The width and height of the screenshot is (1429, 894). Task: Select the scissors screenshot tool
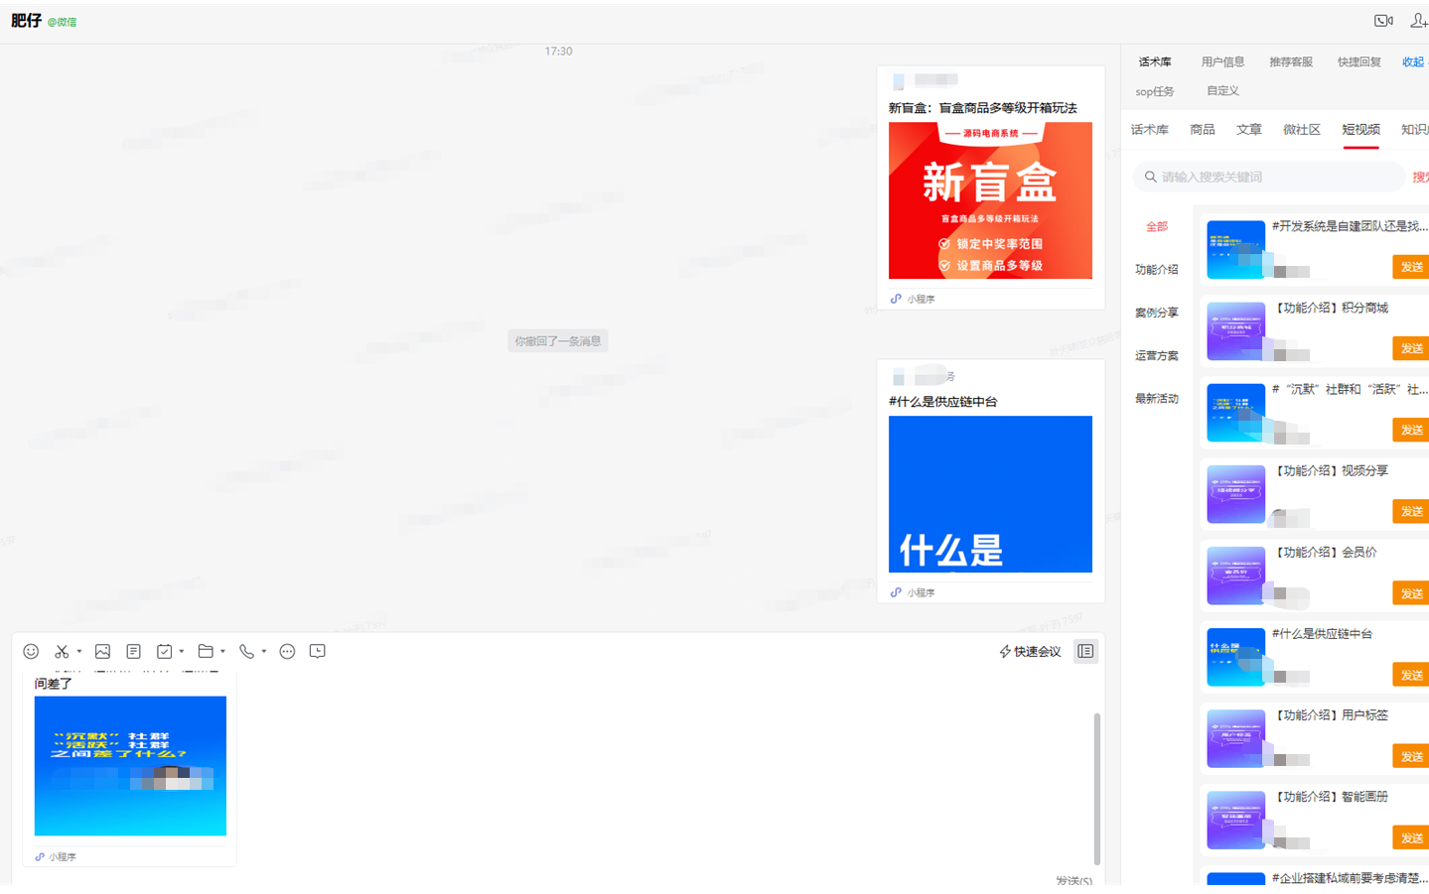[x=62, y=652]
